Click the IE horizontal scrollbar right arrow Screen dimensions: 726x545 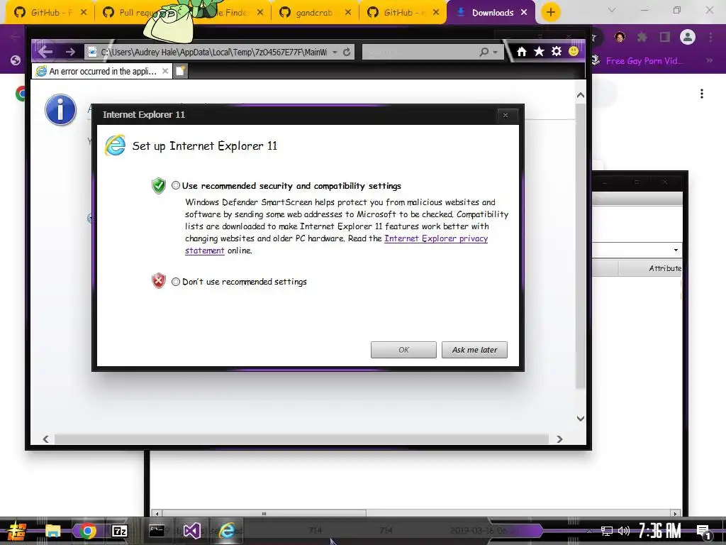[559, 439]
